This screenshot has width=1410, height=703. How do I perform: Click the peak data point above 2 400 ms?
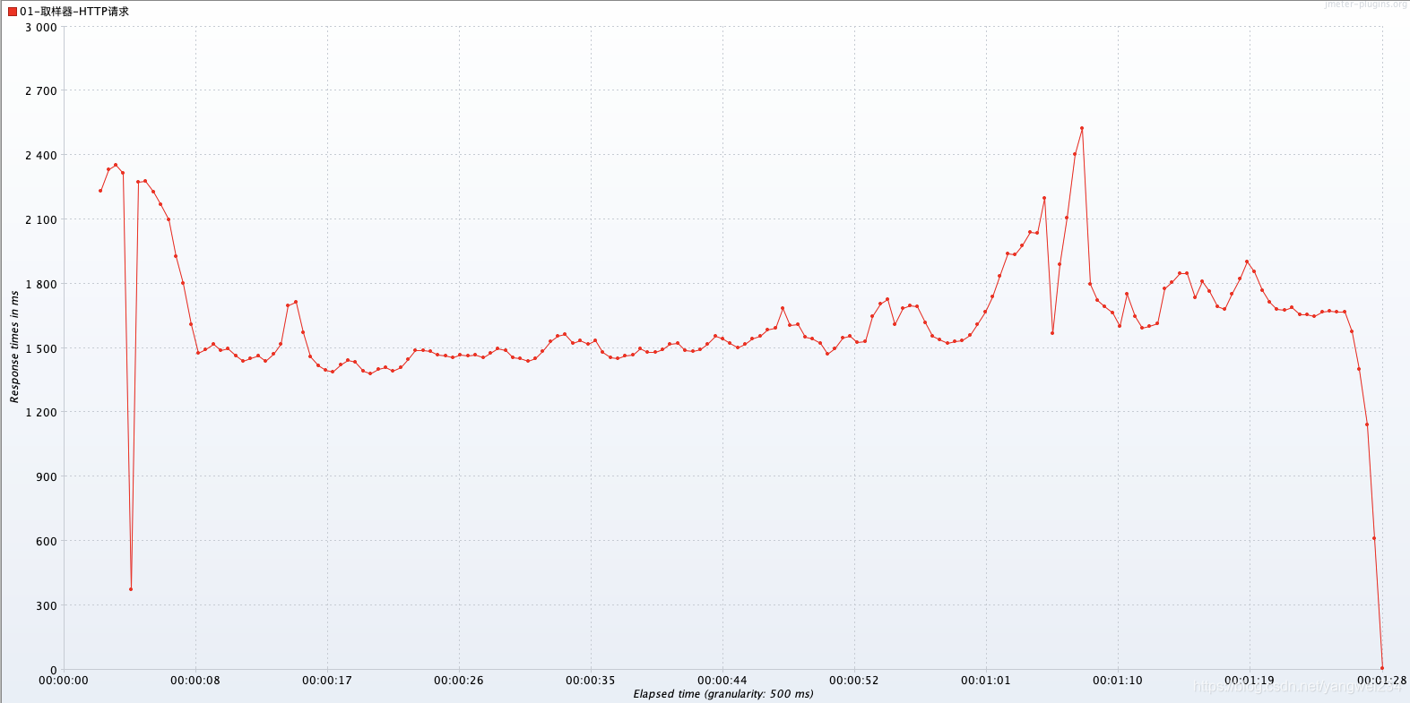tap(1082, 128)
